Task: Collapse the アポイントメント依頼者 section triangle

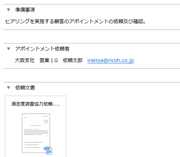Action: click(8, 49)
